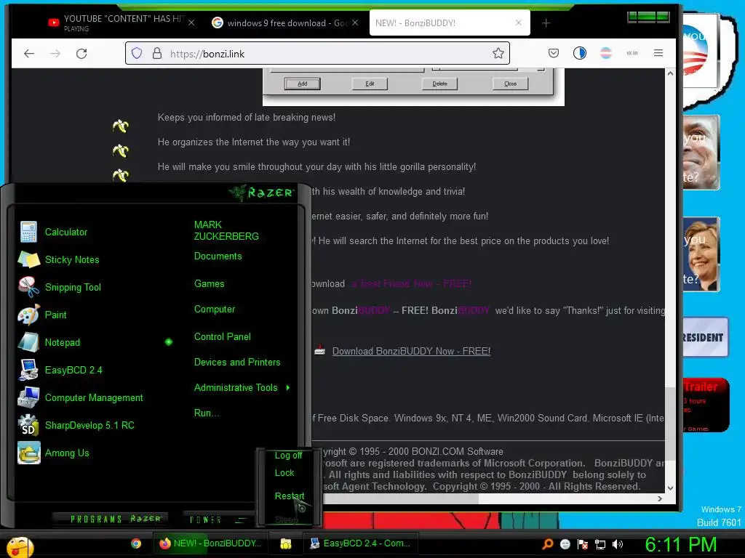745x558 pixels.
Task: Click horizontal scrollbar right arrow
Action: point(659,498)
